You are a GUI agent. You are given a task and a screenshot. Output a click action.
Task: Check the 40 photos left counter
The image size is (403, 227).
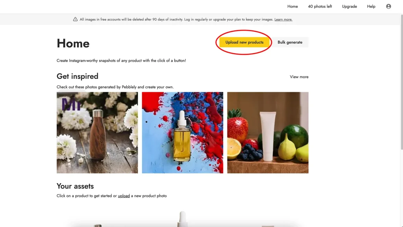click(x=320, y=6)
